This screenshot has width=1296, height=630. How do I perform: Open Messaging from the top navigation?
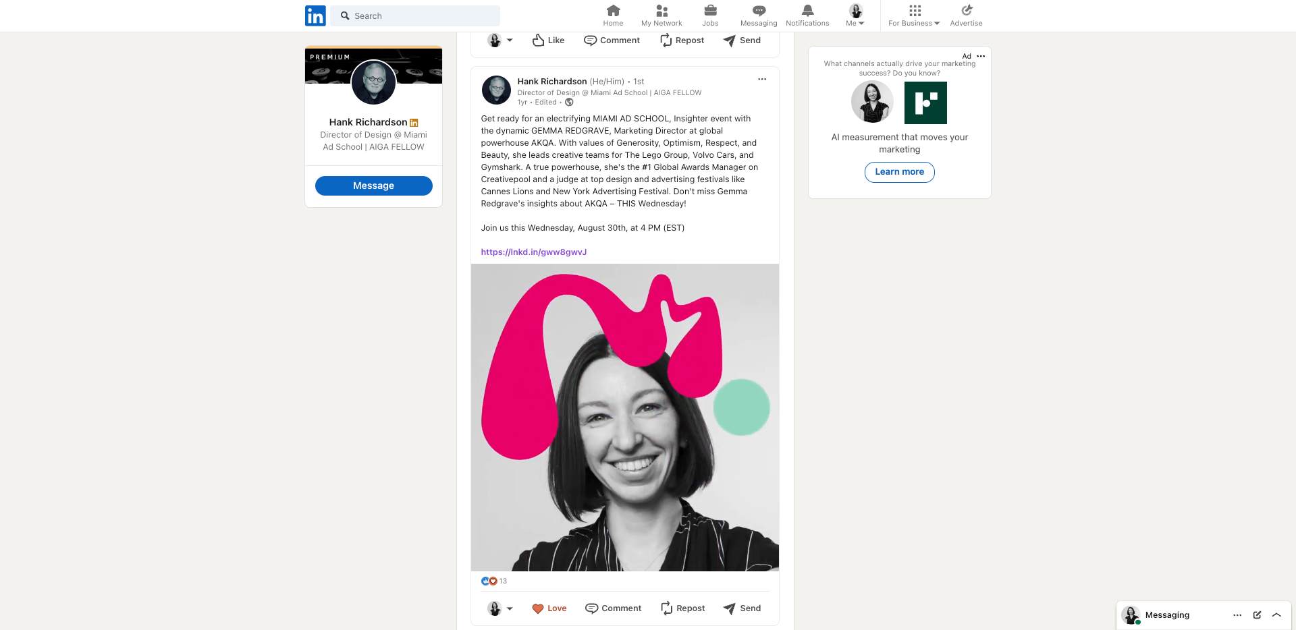click(759, 16)
